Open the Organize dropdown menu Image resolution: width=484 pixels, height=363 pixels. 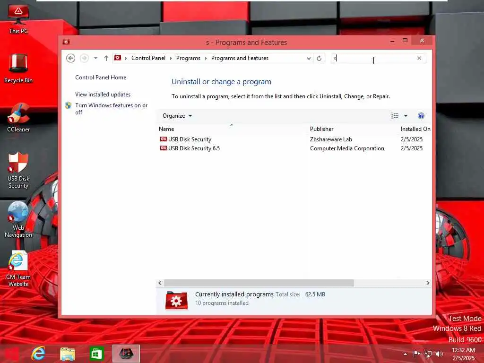click(x=177, y=116)
